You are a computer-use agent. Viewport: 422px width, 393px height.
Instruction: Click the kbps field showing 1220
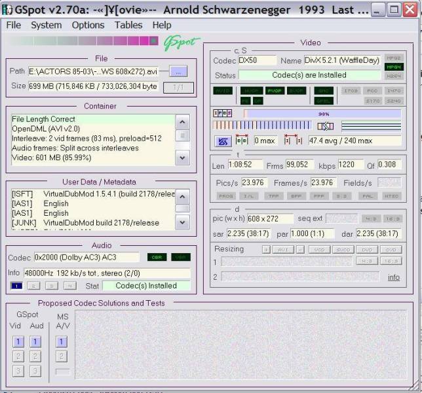[351, 164]
